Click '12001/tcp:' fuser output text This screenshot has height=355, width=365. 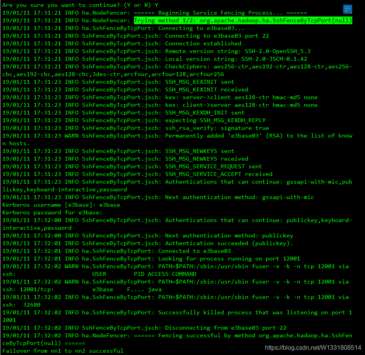pyautogui.click(x=37, y=289)
